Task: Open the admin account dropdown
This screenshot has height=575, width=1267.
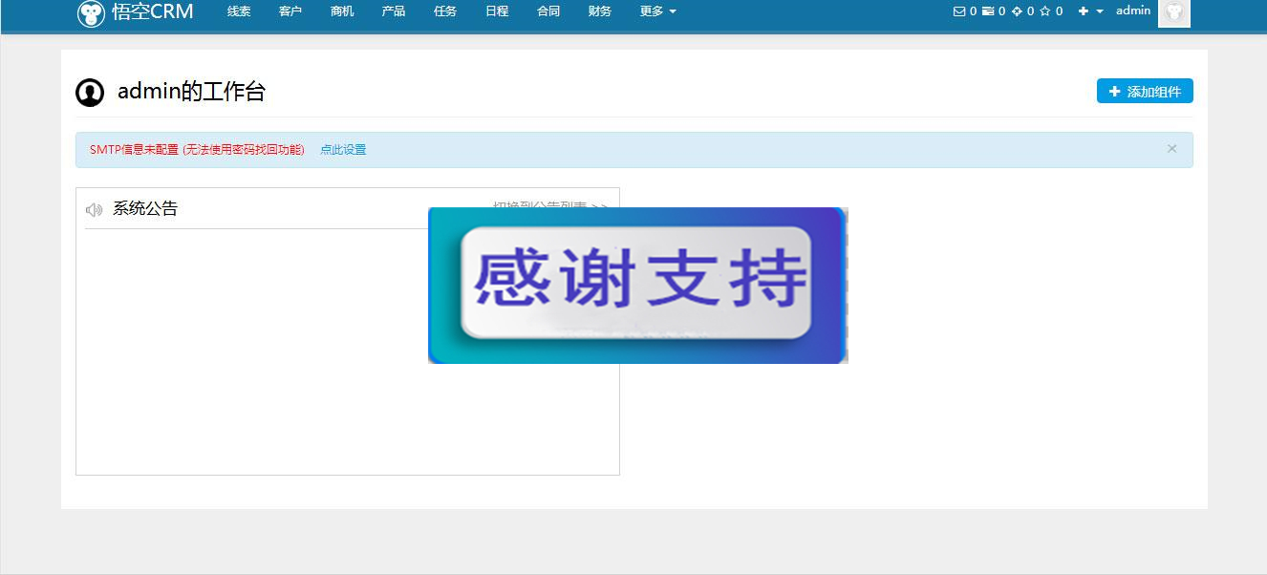Action: (x=1133, y=11)
